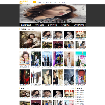Screen dimensions: 105x105
Task: Select the last banner caption on the right
Action: pos(79,25)
